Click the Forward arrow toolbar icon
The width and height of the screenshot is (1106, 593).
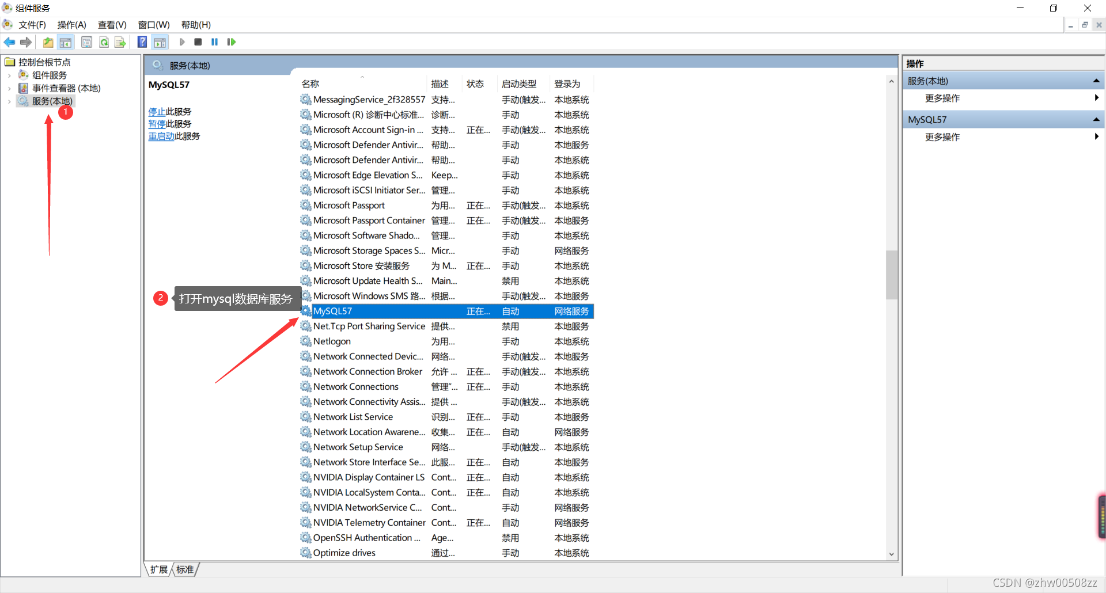(25, 42)
